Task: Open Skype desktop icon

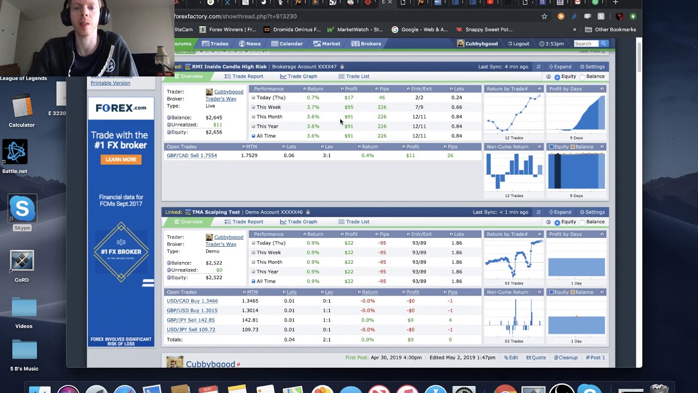Action: click(x=22, y=212)
